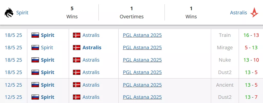Click Russian flag in Nuke match row
Screen dimensions: 263x103
[35, 60]
